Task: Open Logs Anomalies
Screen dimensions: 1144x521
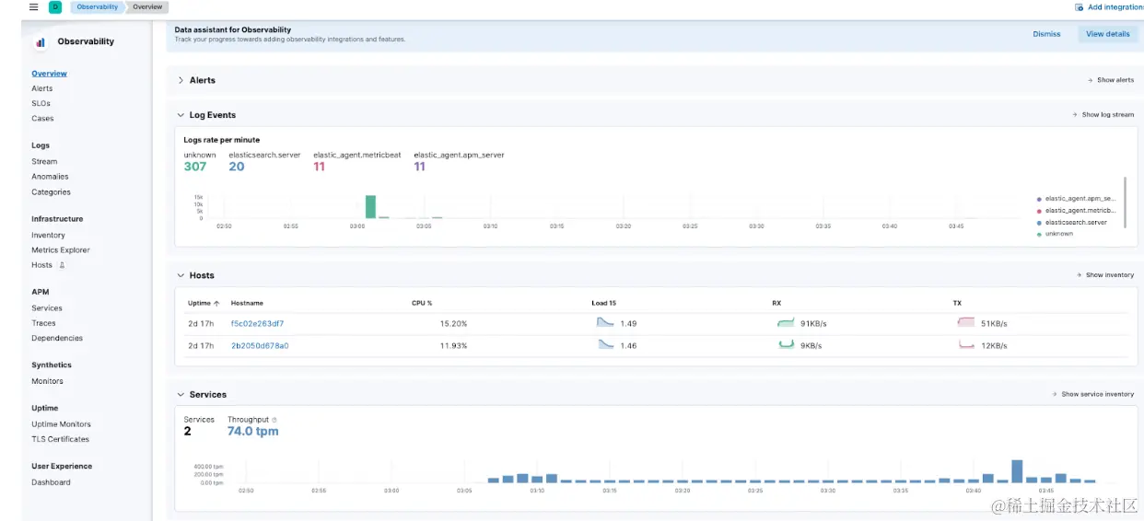Action: (50, 176)
